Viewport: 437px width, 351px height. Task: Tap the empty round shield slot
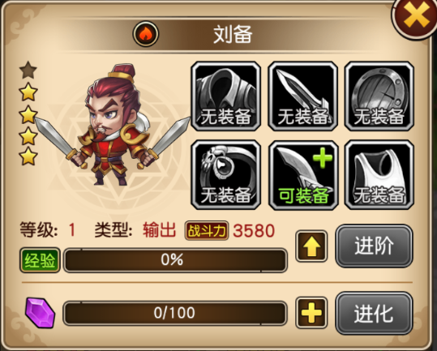tap(379, 96)
